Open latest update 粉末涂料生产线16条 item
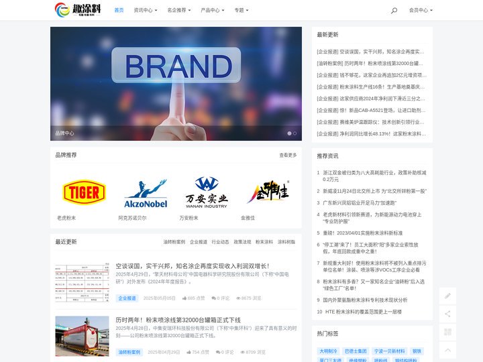This screenshot has width=483, height=362. (370, 86)
